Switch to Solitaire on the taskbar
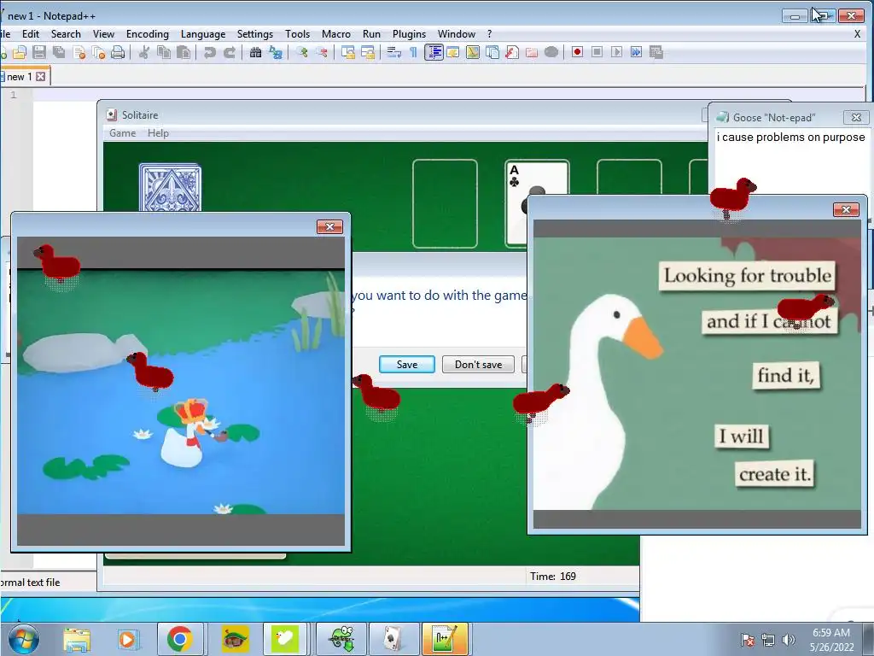This screenshot has width=874, height=656. (393, 639)
